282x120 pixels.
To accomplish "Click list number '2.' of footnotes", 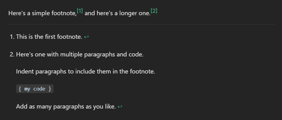I will coord(12,54).
